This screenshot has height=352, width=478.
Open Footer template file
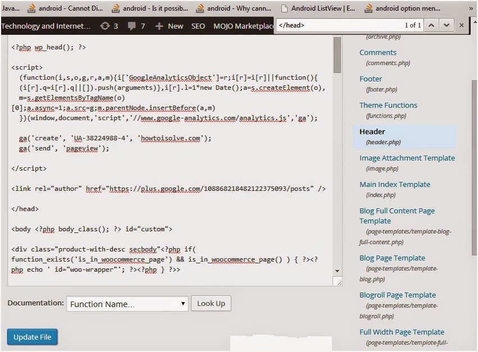370,79
